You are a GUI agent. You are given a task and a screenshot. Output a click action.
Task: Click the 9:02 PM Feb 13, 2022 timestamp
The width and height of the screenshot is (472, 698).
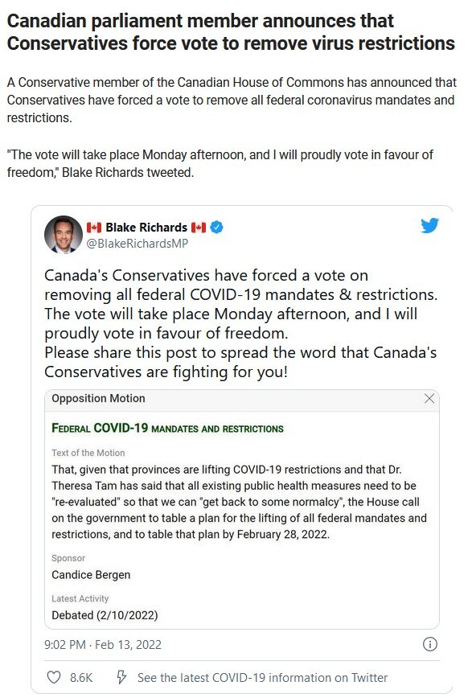pyautogui.click(x=103, y=645)
